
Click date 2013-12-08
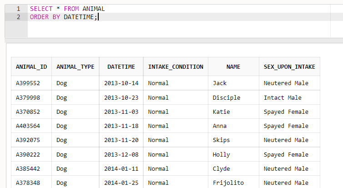[121, 154]
